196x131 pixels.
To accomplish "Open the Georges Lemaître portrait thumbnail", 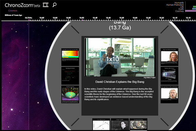I will point(120,124).
